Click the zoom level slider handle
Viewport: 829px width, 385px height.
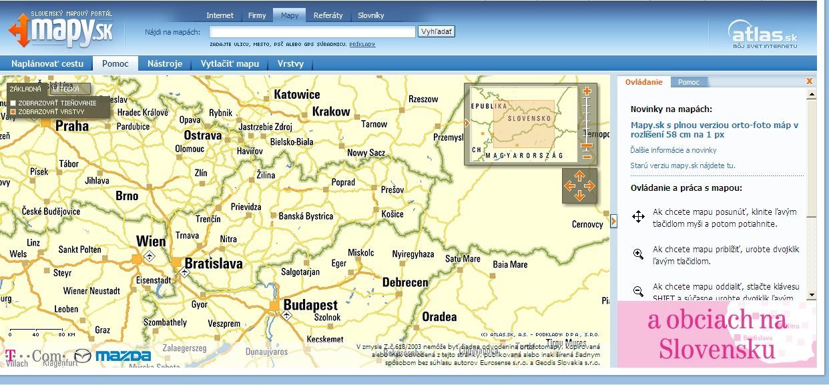587,145
